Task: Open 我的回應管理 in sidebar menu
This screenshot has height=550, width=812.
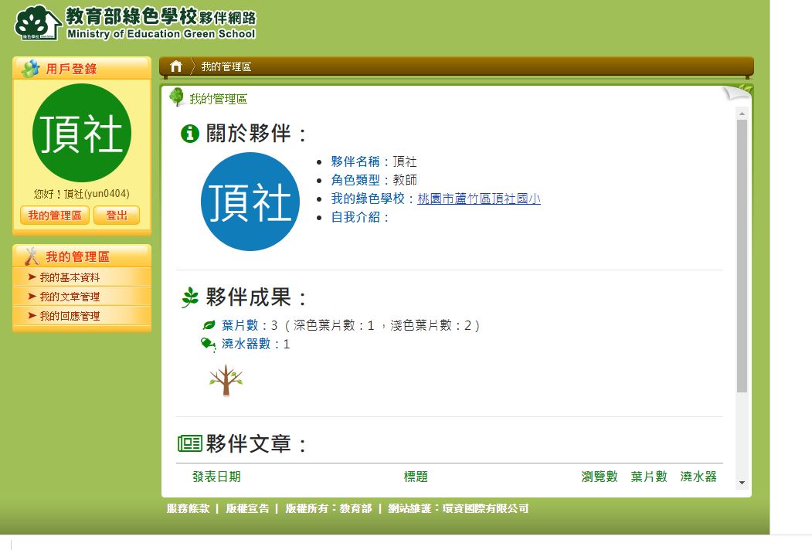Action: (70, 316)
